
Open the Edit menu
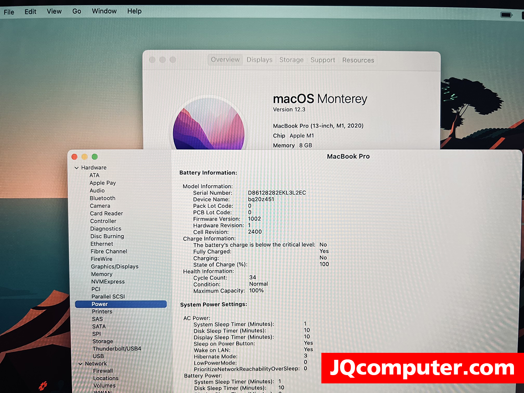[31, 12]
